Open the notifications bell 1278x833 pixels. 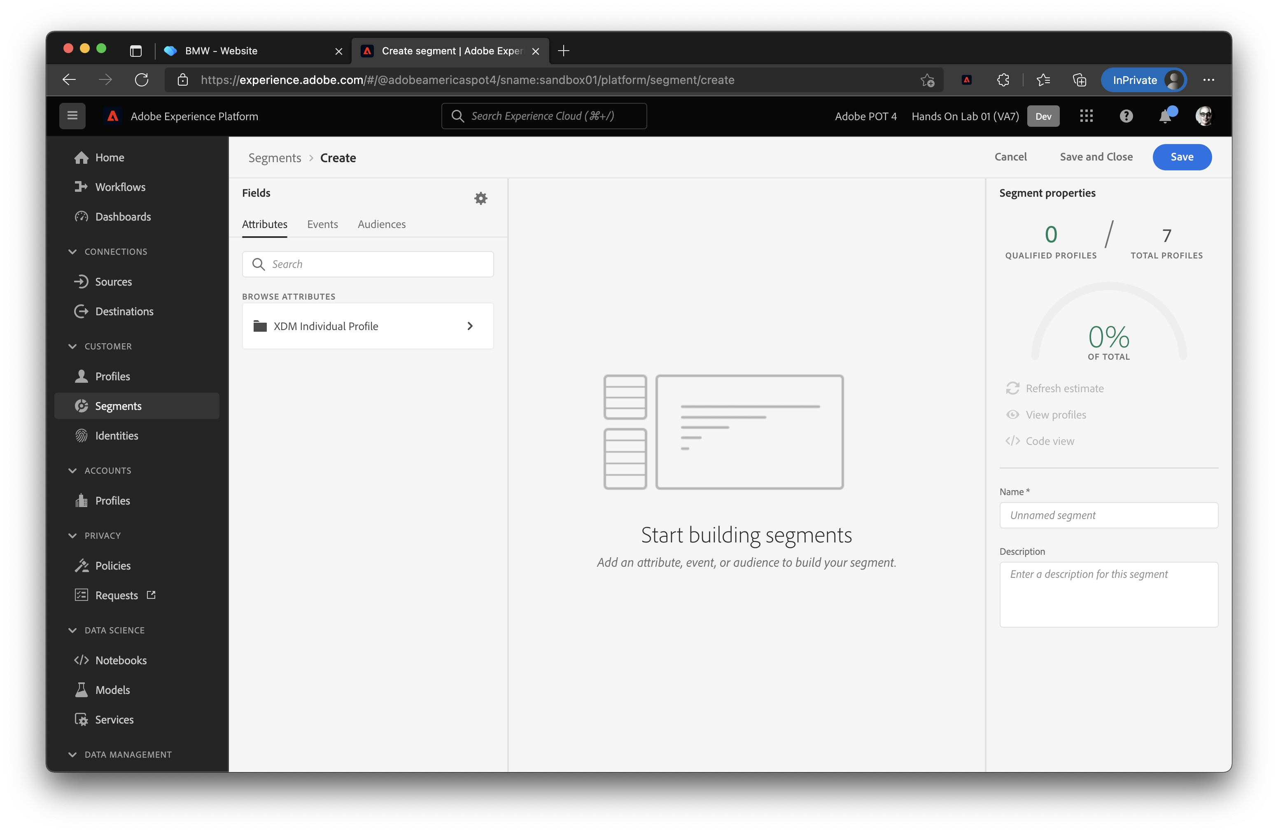tap(1165, 116)
